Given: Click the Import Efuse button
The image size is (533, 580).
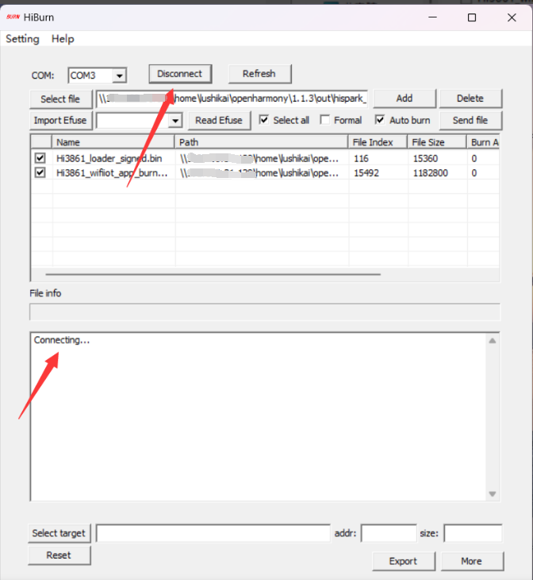Looking at the screenshot, I should tap(60, 121).
